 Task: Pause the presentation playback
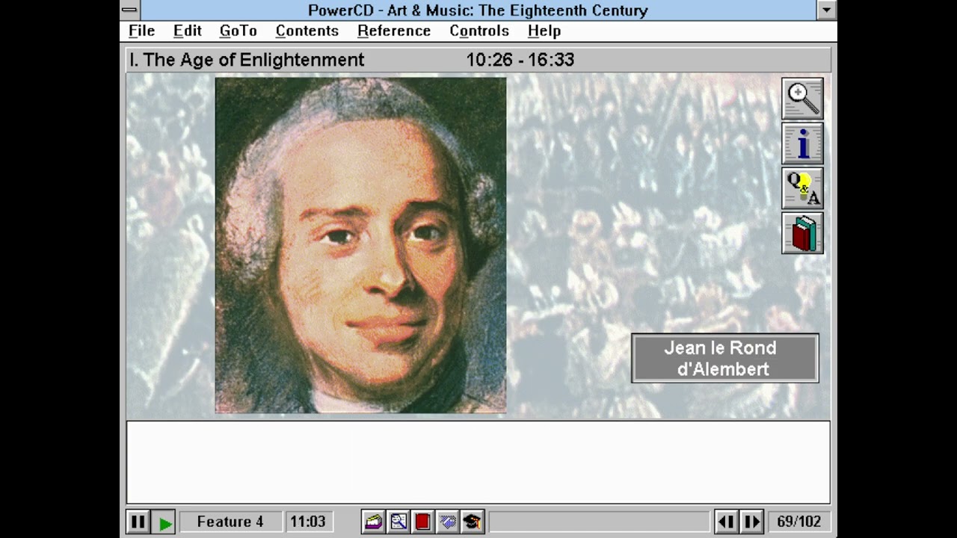[138, 522]
